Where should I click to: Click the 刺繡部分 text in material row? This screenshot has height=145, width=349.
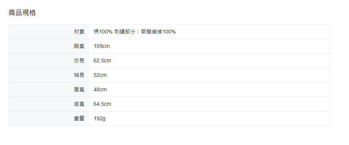124,32
